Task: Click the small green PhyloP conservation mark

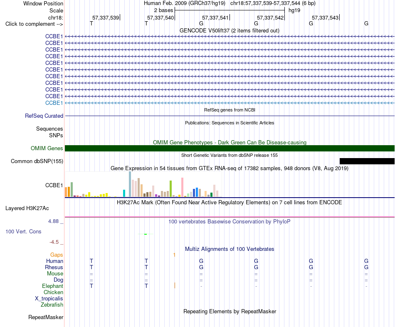Action: [x=146, y=234]
